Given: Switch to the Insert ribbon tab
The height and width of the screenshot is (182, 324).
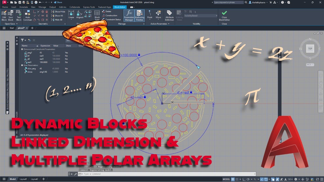Looking at the screenshot, I should (13, 7).
